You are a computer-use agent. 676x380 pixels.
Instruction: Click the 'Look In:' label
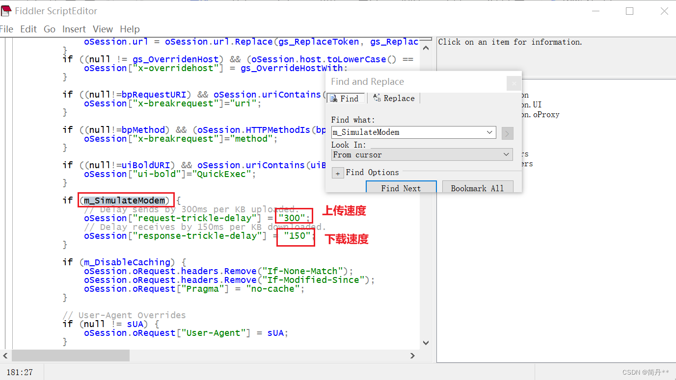point(349,145)
